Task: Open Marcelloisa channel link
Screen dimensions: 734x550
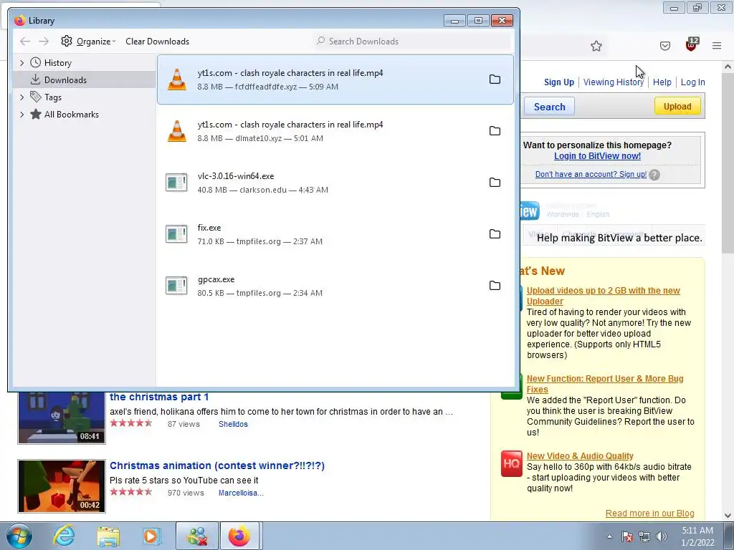Action: tap(241, 493)
